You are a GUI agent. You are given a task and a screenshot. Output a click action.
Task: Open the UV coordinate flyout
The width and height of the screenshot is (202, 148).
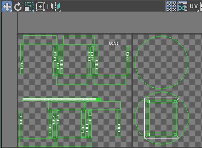coord(194,6)
